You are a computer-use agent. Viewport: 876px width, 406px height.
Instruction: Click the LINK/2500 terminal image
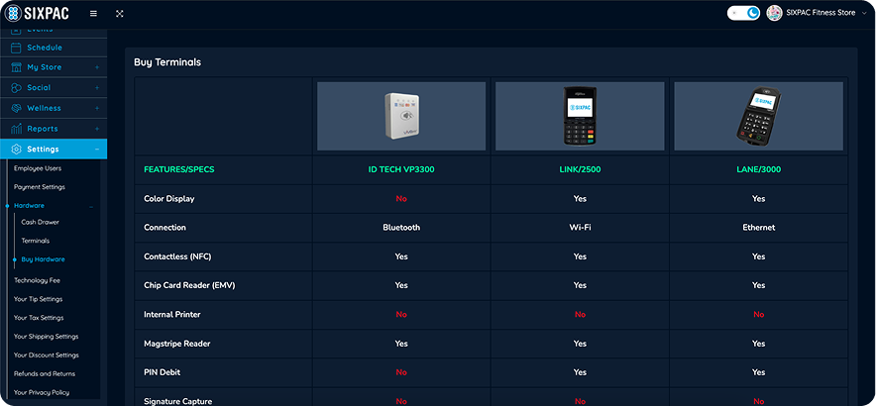pos(580,116)
